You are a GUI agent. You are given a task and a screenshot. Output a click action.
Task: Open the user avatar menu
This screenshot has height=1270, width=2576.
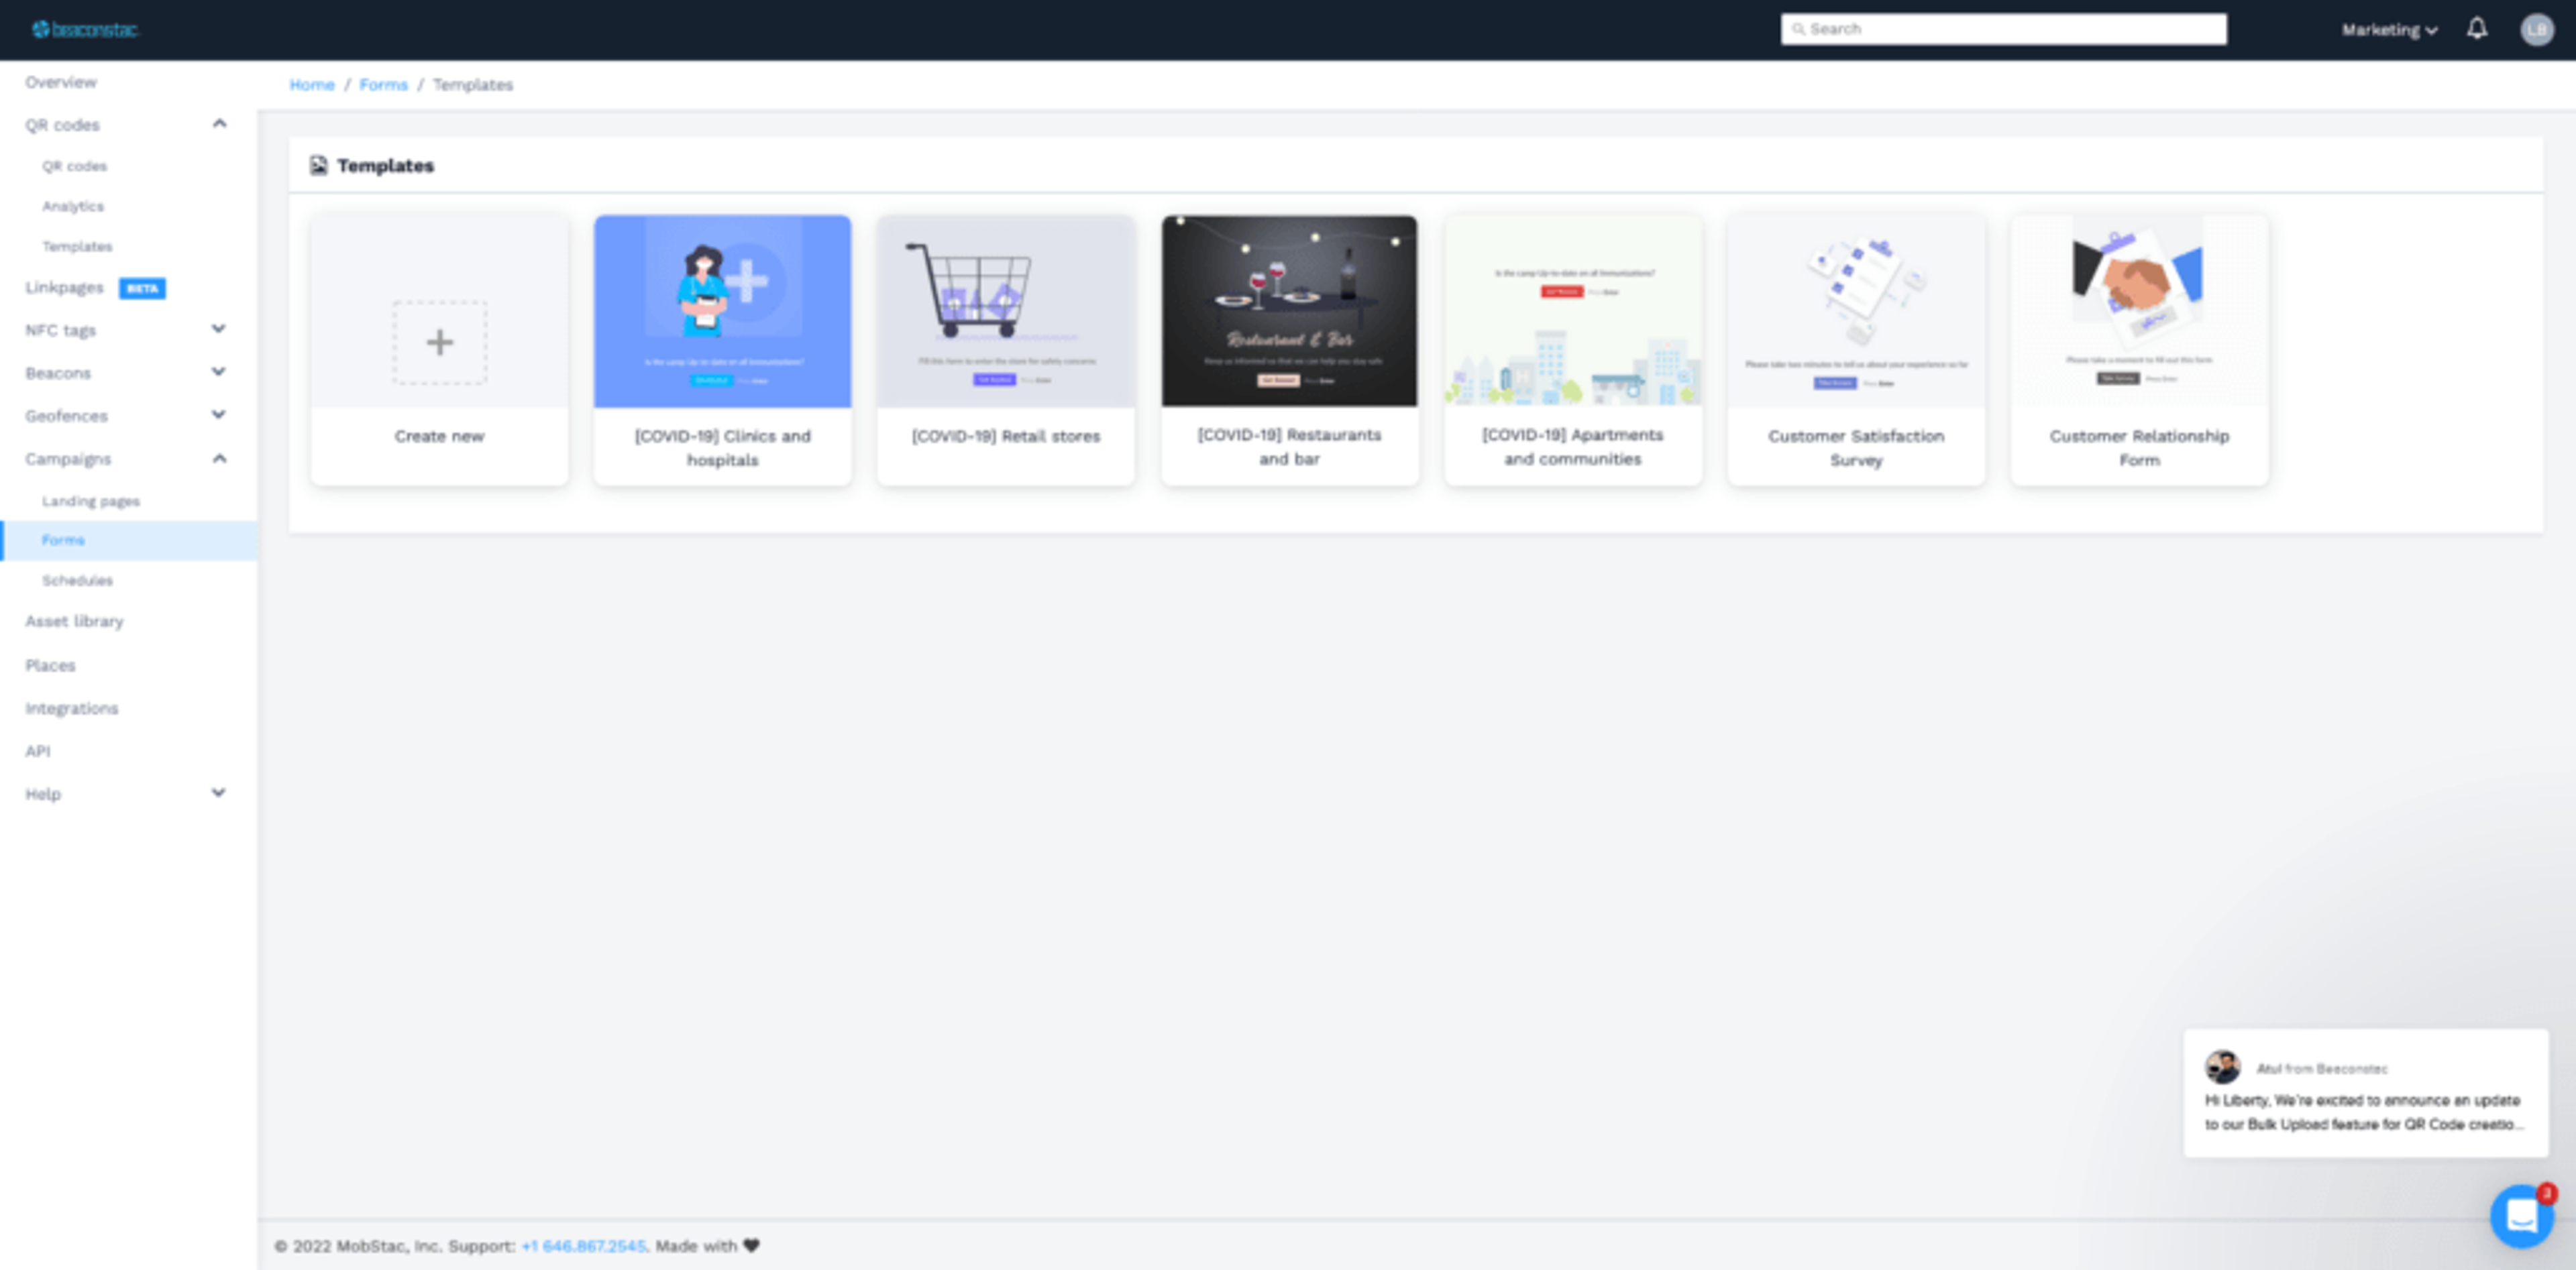(2536, 30)
